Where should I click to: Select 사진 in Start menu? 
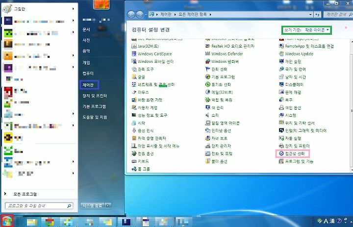[x=86, y=40]
